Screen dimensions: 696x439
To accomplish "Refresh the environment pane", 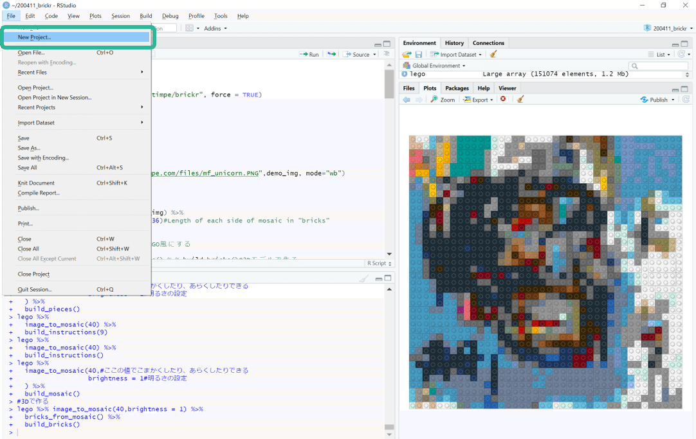I will pos(681,54).
